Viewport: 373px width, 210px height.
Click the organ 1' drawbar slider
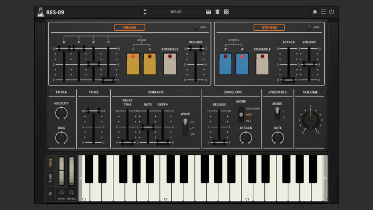pyautogui.click(x=108, y=80)
